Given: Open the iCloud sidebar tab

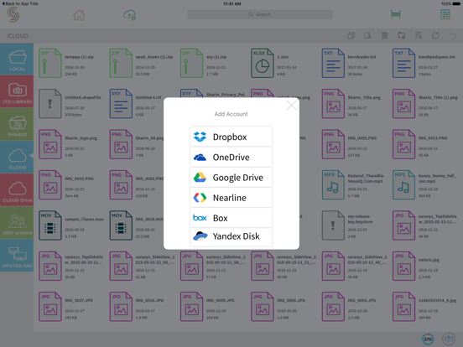Looking at the screenshot, I should (17, 157).
